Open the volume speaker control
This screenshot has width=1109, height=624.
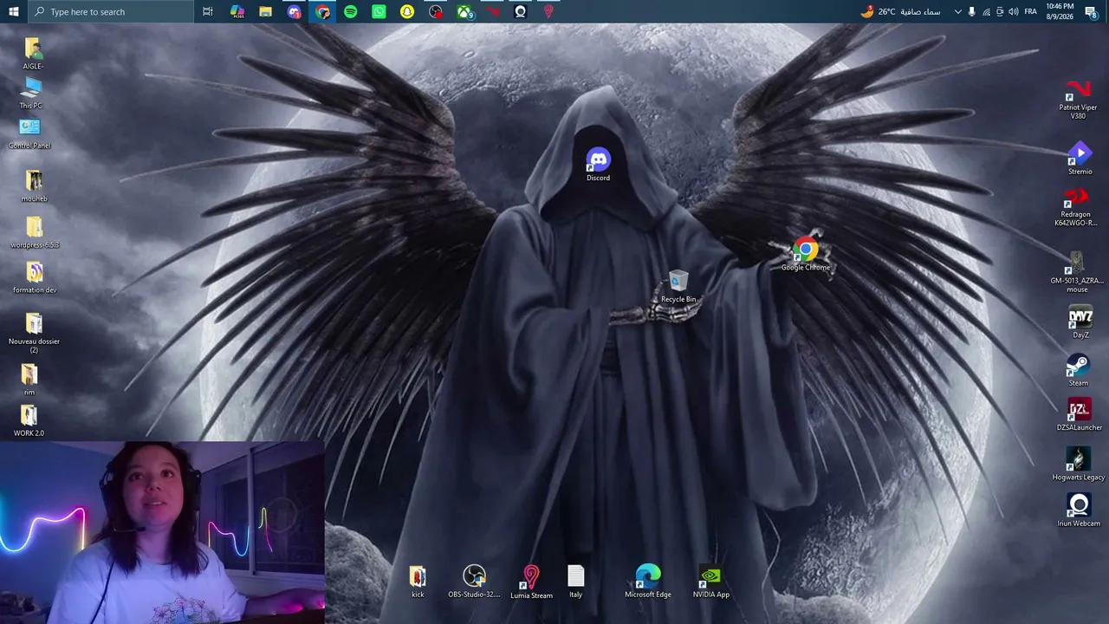coord(1014,11)
